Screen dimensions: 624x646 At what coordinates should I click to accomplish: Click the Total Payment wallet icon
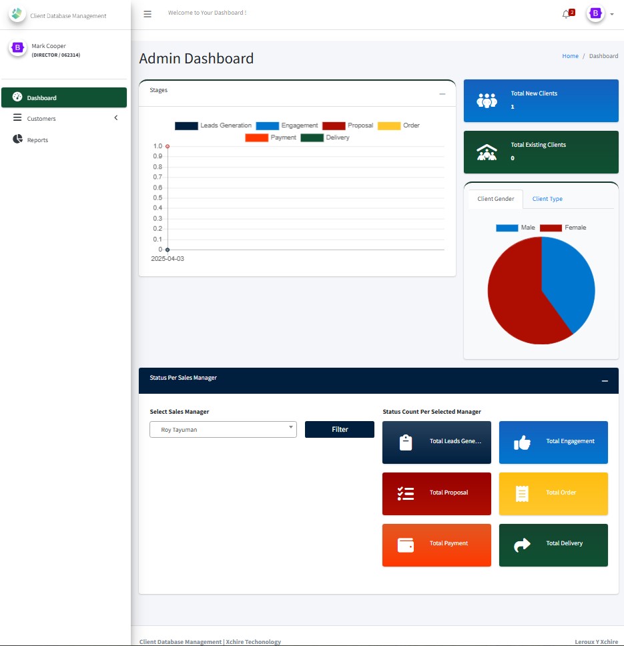click(406, 545)
